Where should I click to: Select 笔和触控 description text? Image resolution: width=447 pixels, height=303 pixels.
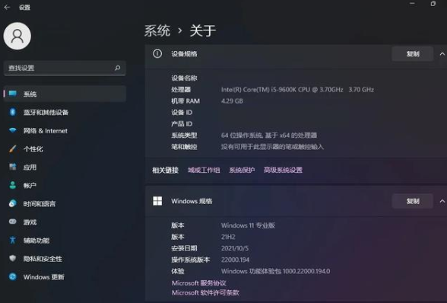(x=272, y=147)
